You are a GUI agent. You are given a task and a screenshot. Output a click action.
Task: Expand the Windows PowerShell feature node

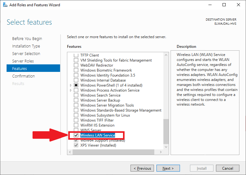pos(71,85)
